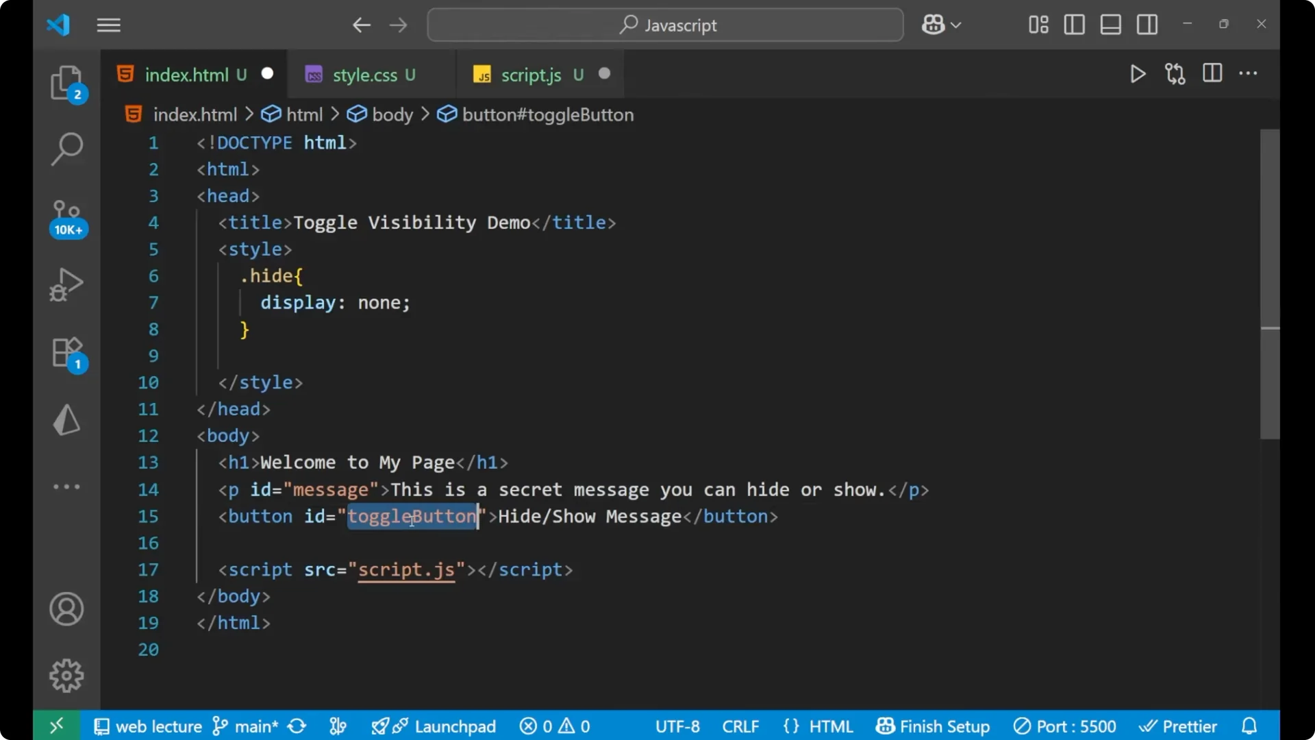The image size is (1315, 740).
Task: Split the editor to the right
Action: click(x=1212, y=74)
